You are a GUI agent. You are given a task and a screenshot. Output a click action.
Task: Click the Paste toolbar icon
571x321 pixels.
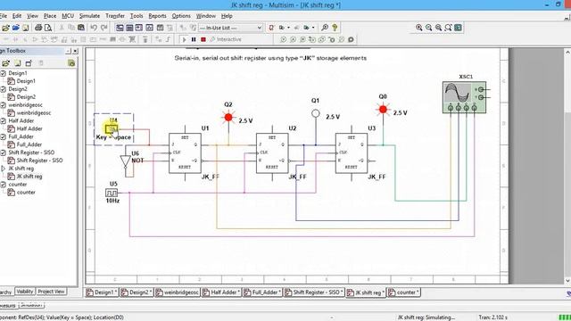point(81,28)
